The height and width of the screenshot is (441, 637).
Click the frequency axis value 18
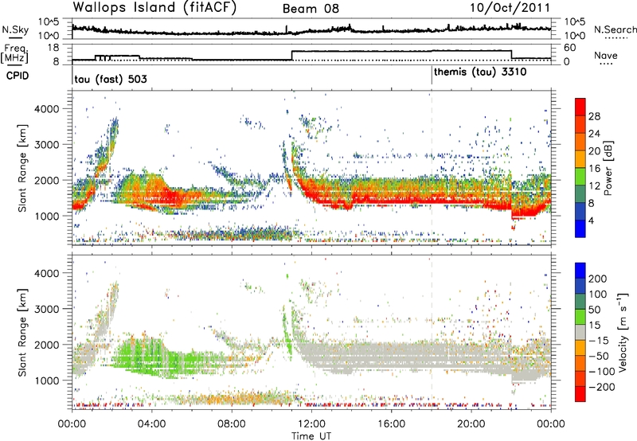53,48
